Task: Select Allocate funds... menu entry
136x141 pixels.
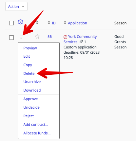Action: tap(37, 133)
